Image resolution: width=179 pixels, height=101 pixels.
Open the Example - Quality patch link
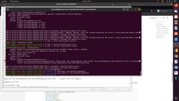coord(162,31)
